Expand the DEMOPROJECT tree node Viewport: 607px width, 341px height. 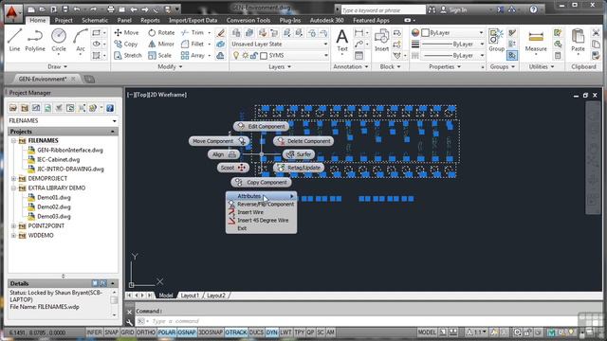pyautogui.click(x=13, y=178)
